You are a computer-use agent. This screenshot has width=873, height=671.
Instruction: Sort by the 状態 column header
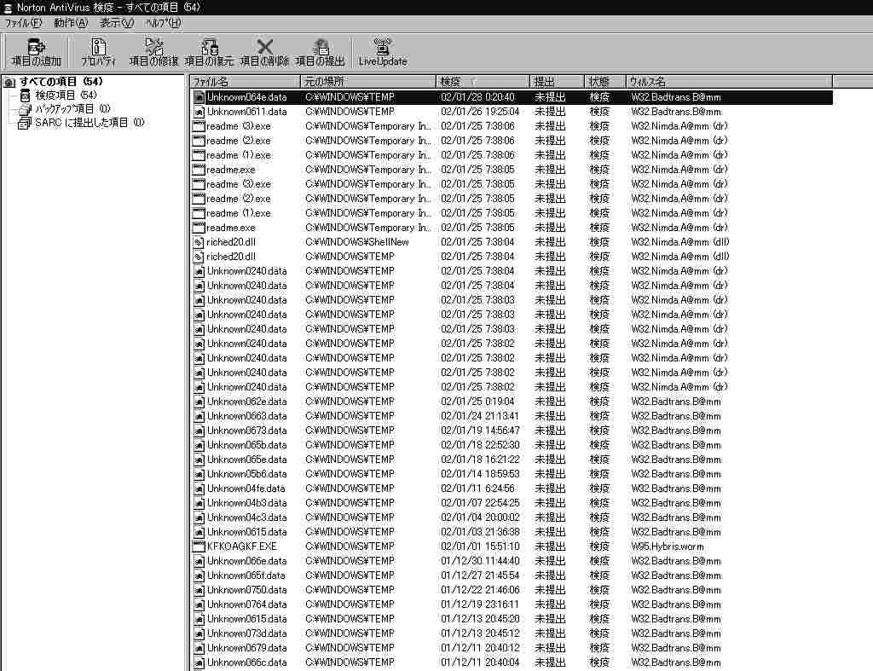605,82
